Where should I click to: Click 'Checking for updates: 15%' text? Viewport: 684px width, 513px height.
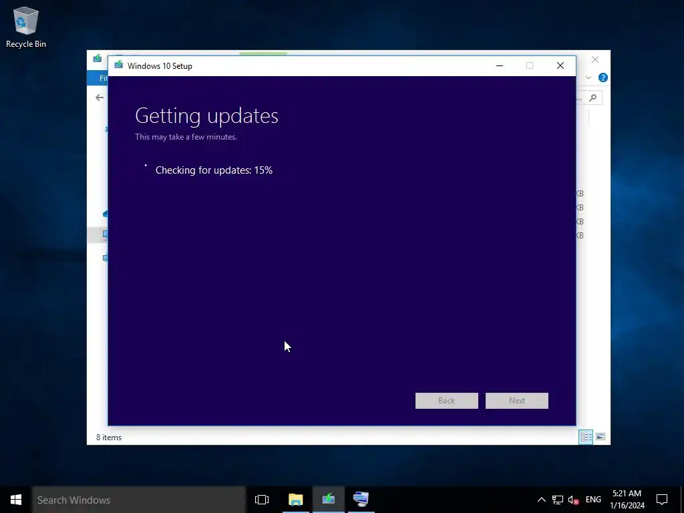pyautogui.click(x=214, y=170)
